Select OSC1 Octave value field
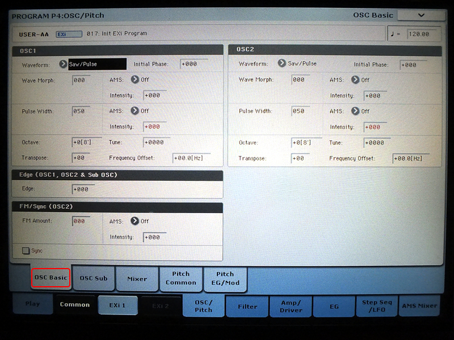The width and height of the screenshot is (454, 340). tap(87, 142)
